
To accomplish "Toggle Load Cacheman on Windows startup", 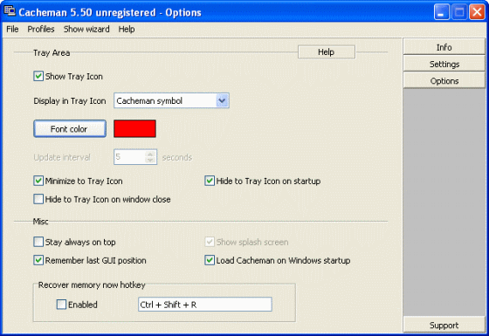I will click(x=210, y=260).
